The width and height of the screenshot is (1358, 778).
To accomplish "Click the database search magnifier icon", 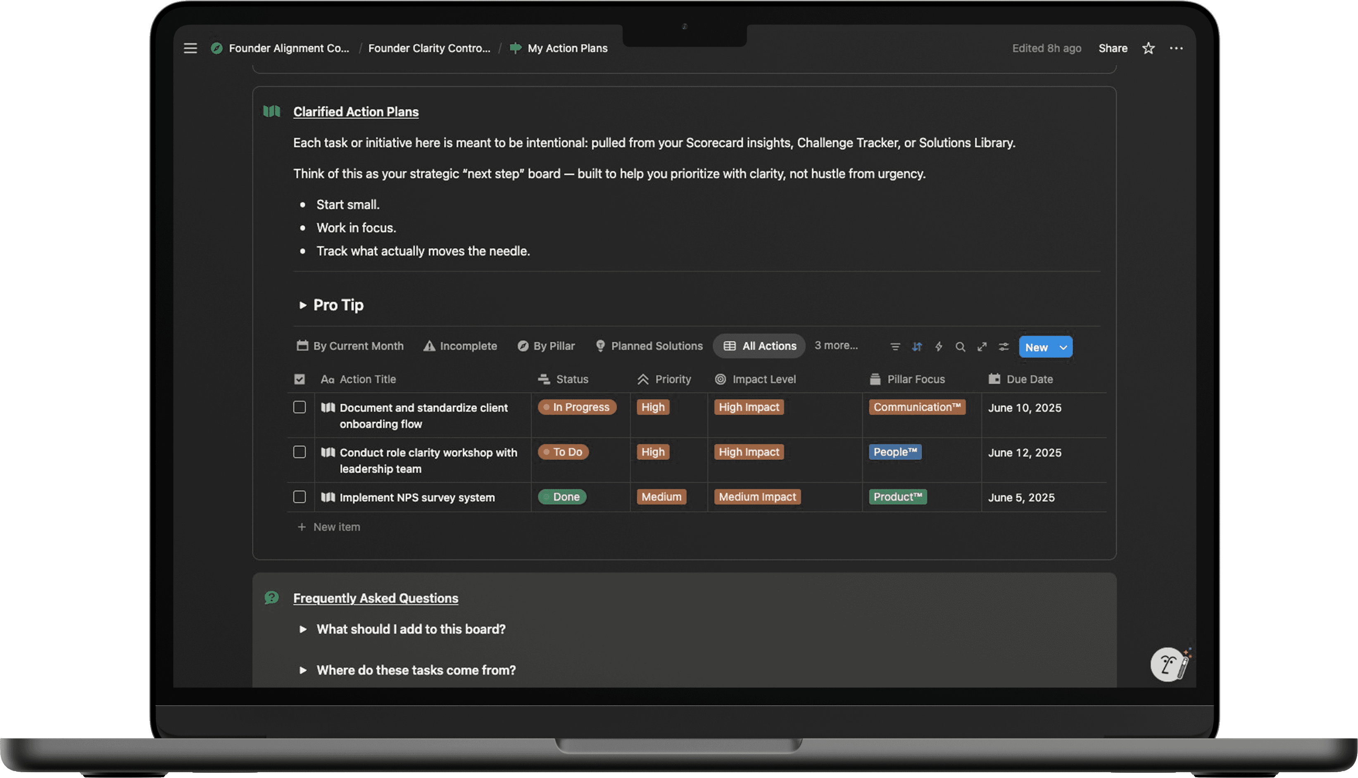I will (x=961, y=347).
